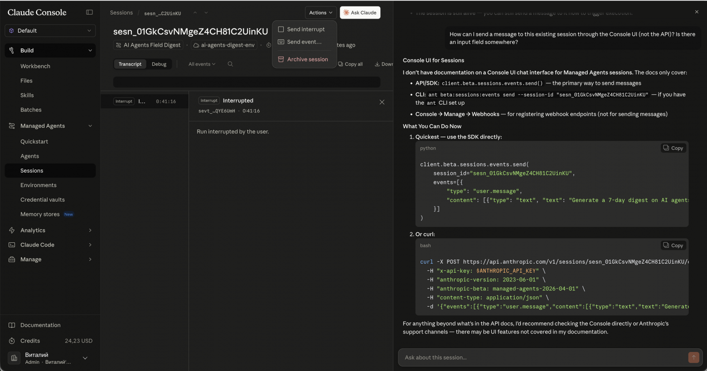Close the Interrupted event detail panel

pyautogui.click(x=382, y=102)
